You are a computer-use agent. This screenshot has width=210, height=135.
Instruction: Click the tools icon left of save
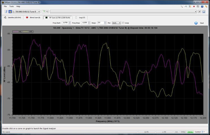(x=199, y=12)
